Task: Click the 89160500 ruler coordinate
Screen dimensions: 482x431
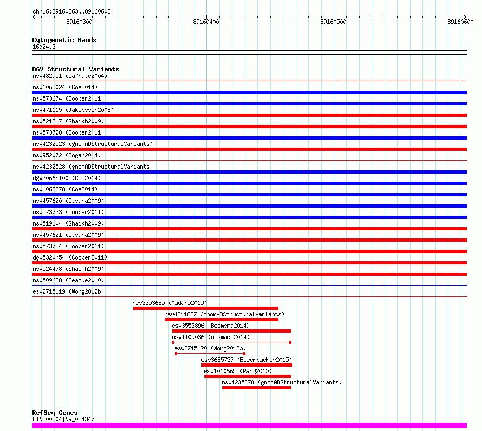Action: (333, 22)
